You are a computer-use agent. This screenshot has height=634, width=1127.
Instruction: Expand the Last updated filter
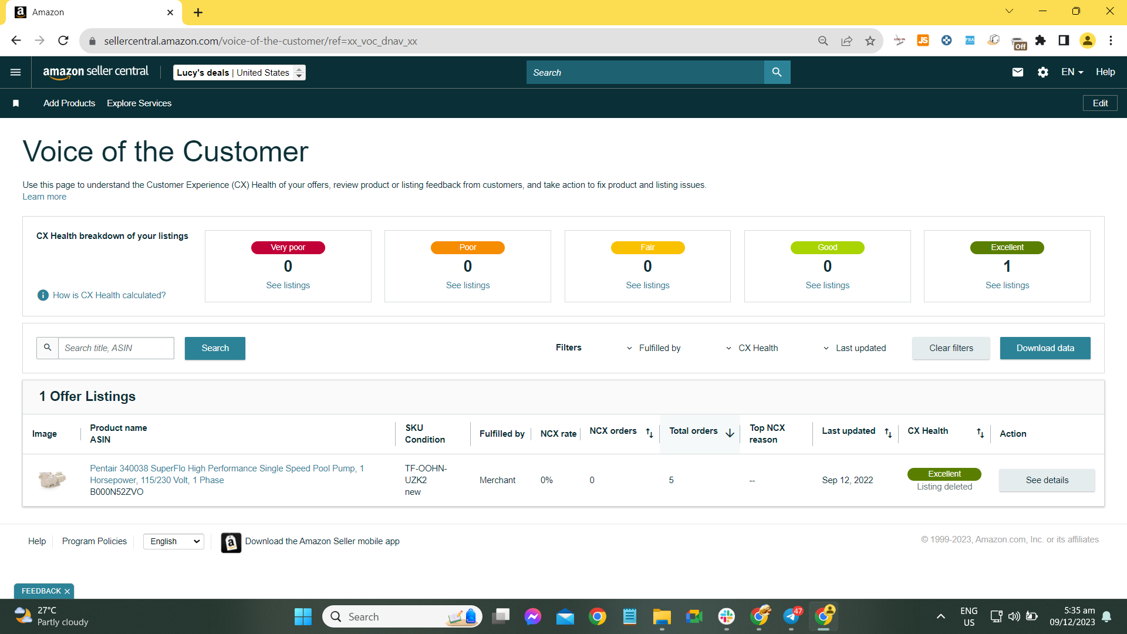855,348
